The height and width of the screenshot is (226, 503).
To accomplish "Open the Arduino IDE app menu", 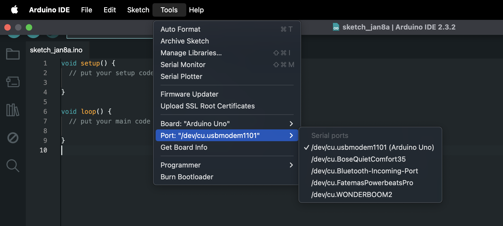I will 49,10.
